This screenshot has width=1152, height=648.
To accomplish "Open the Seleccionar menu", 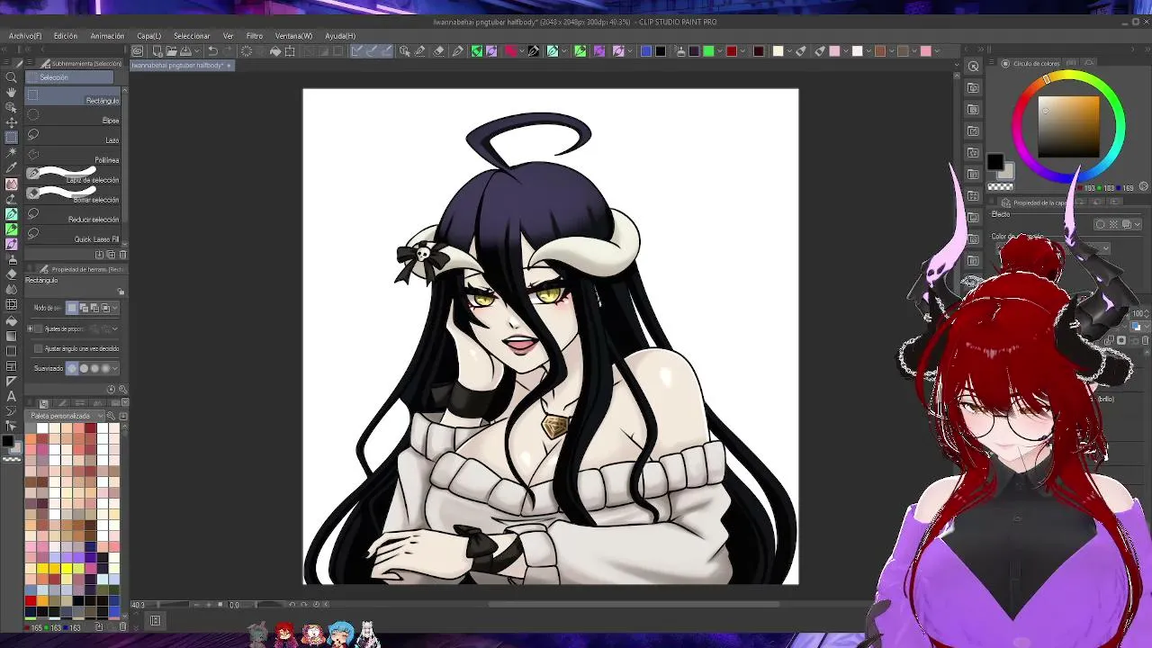I will pyautogui.click(x=192, y=36).
